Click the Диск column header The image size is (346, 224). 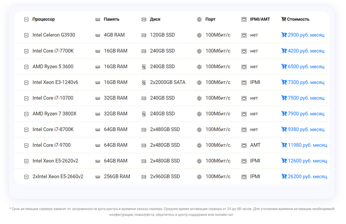pyautogui.click(x=155, y=19)
